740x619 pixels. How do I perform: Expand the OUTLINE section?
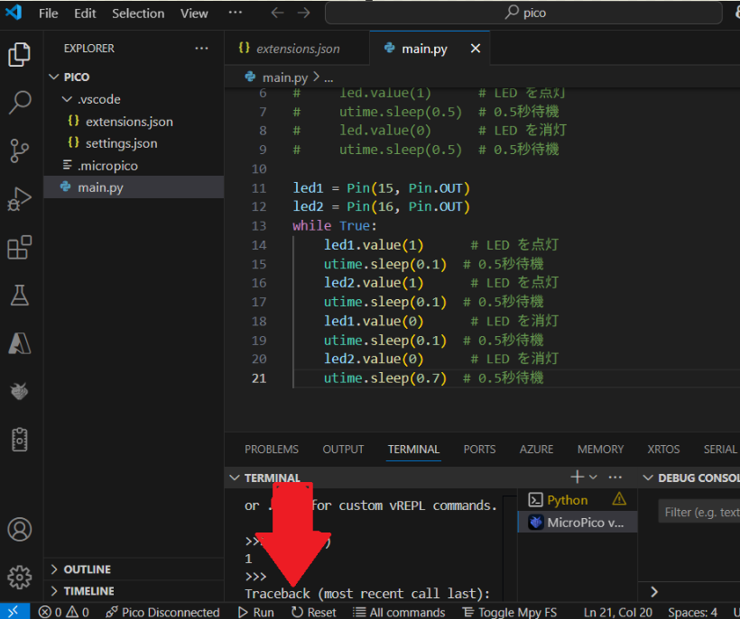point(54,569)
